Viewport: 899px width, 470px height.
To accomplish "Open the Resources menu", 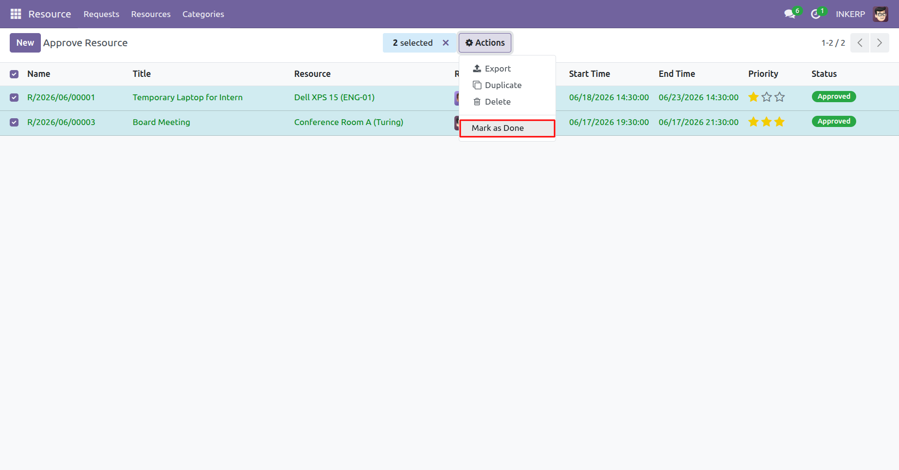I will click(x=151, y=14).
